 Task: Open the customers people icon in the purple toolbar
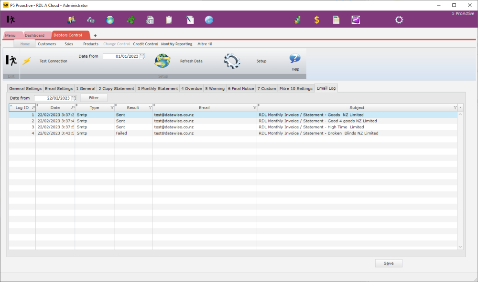point(72,20)
